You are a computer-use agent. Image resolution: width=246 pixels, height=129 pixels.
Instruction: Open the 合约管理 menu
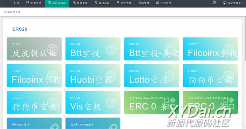click(x=164, y=3)
